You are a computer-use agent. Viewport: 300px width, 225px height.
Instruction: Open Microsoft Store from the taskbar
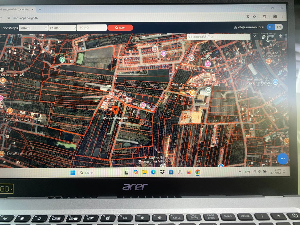click(171, 172)
